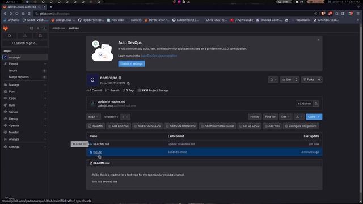Click the share icon in address bar
363x204 pixels.
[x=315, y=14]
